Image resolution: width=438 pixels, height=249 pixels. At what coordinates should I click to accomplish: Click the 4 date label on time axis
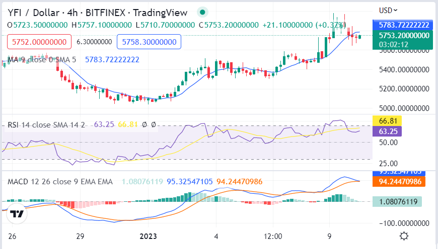pos(216,236)
